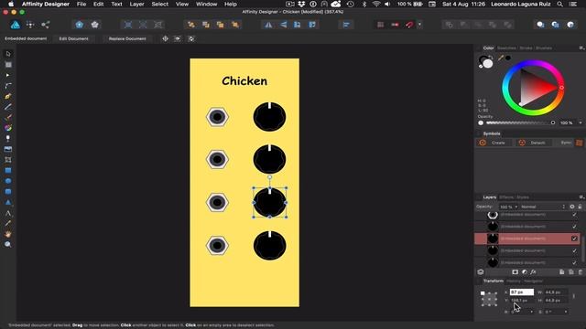Click the fill/stroke color selector circles

click(485, 62)
